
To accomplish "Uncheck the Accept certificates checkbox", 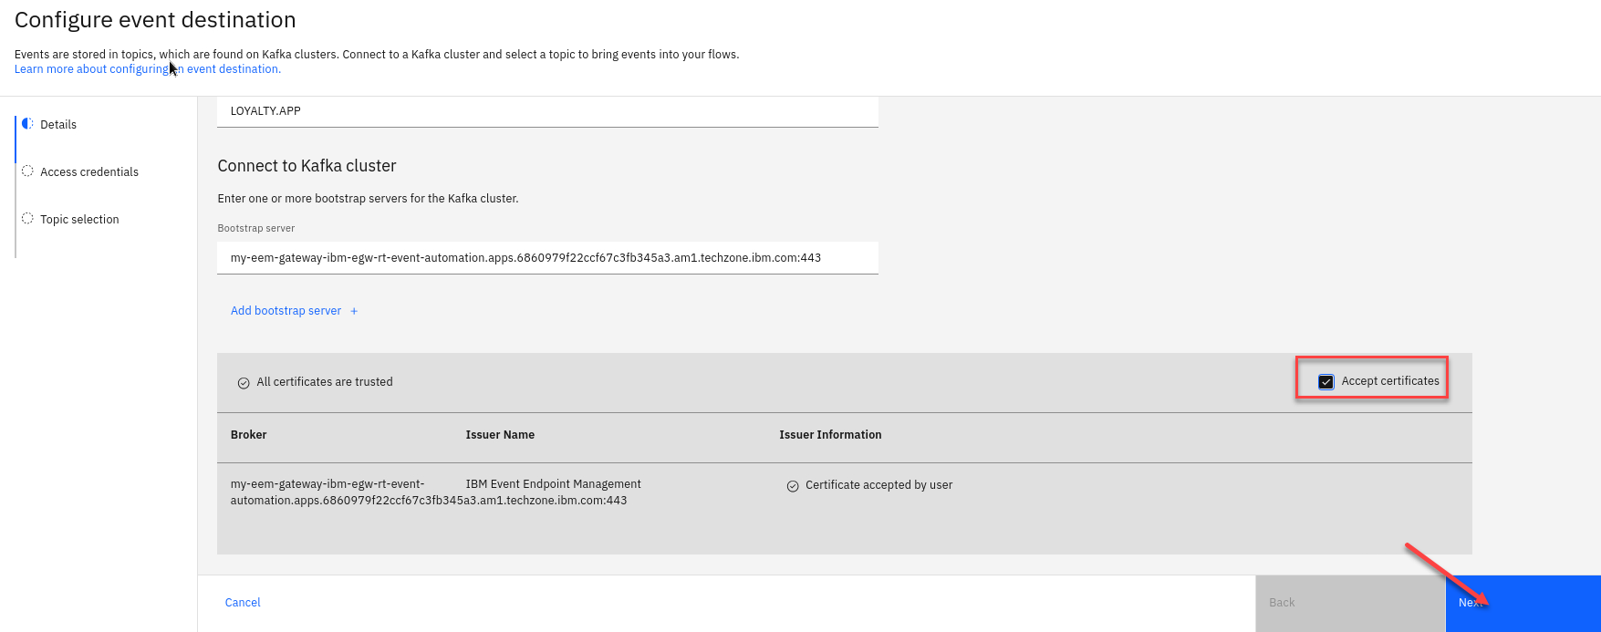I will coord(1326,382).
